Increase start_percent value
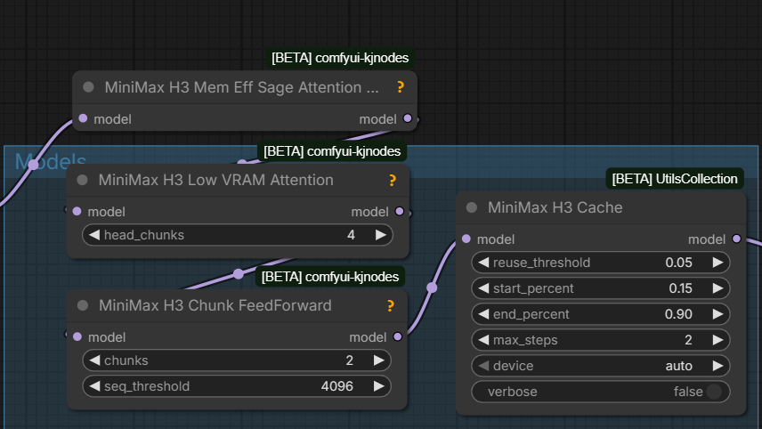The image size is (762, 429). point(717,288)
